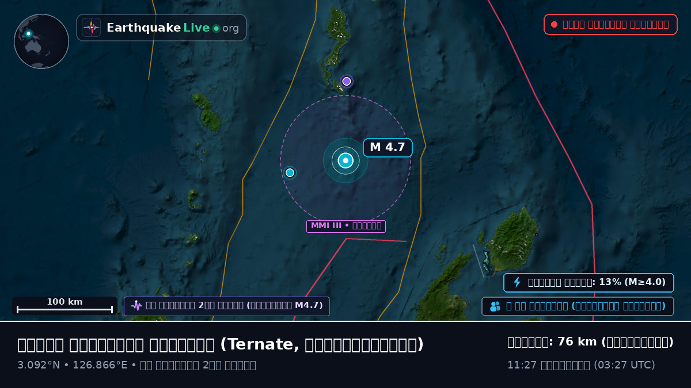Click the Earthquake Live compass logo icon
Screen dimensions: 691x388
91,28
